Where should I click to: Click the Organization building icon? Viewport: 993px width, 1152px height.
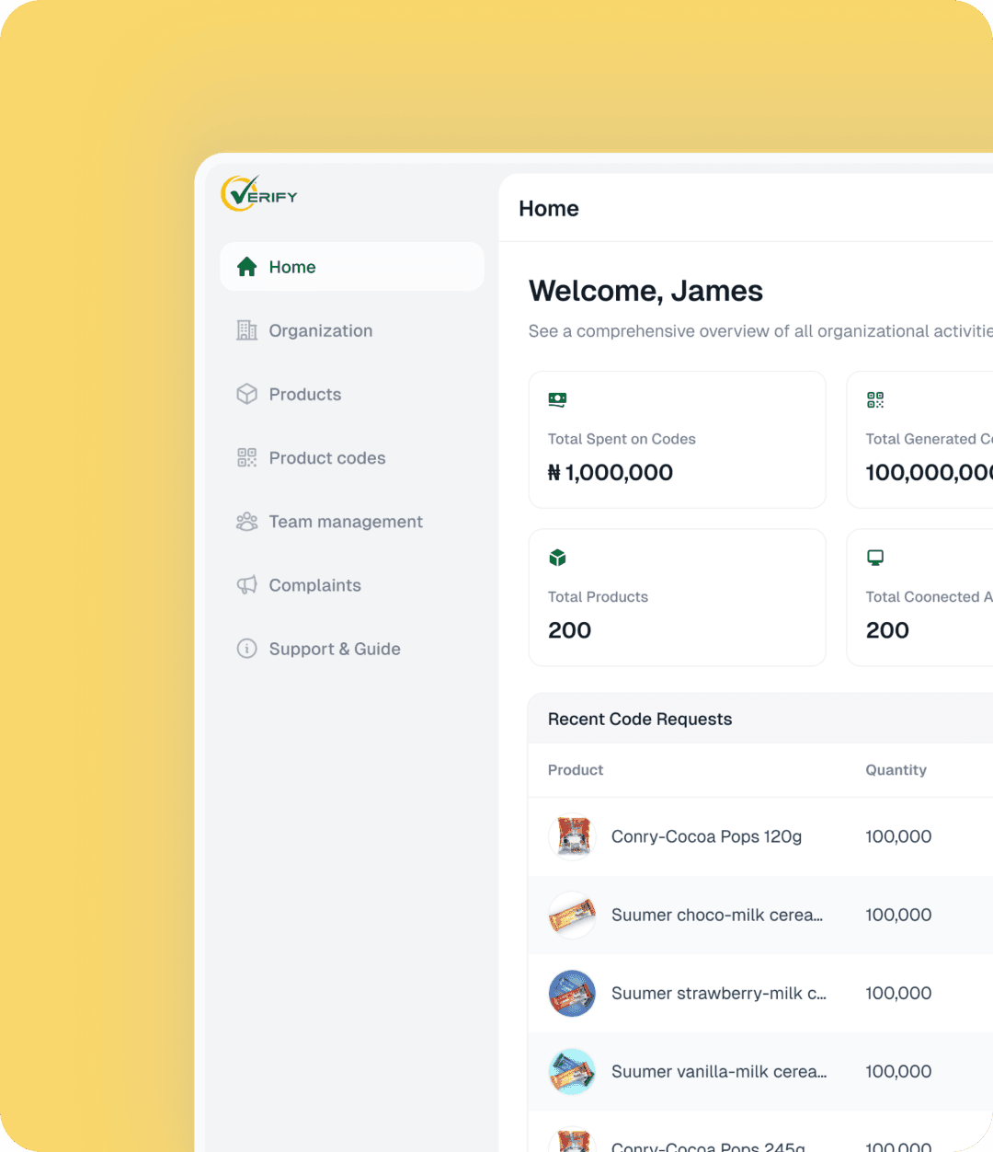(x=246, y=330)
